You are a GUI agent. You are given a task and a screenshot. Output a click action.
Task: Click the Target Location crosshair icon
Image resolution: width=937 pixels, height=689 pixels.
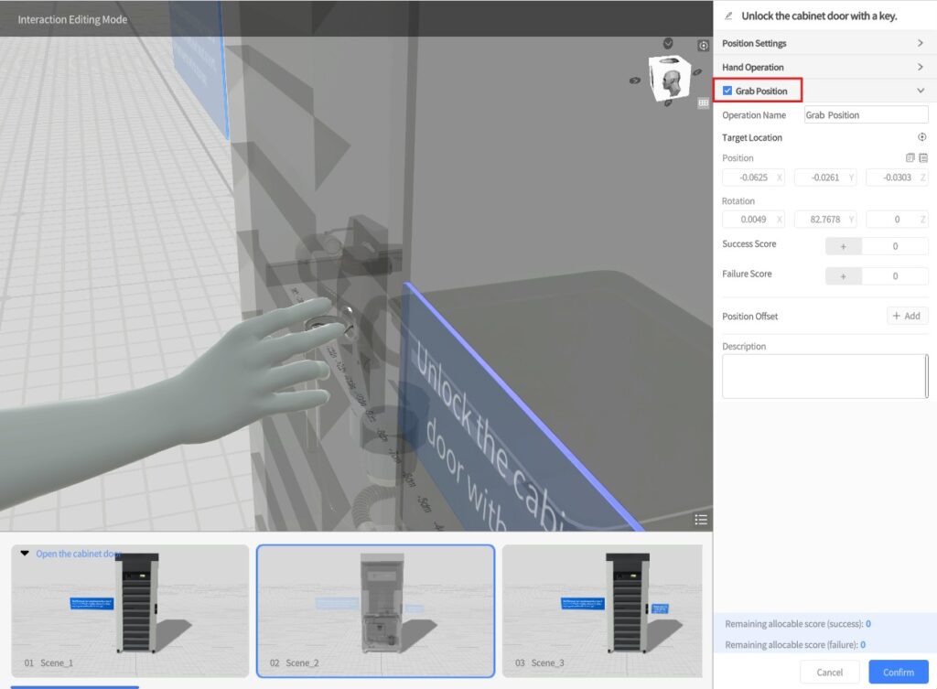[x=921, y=137]
